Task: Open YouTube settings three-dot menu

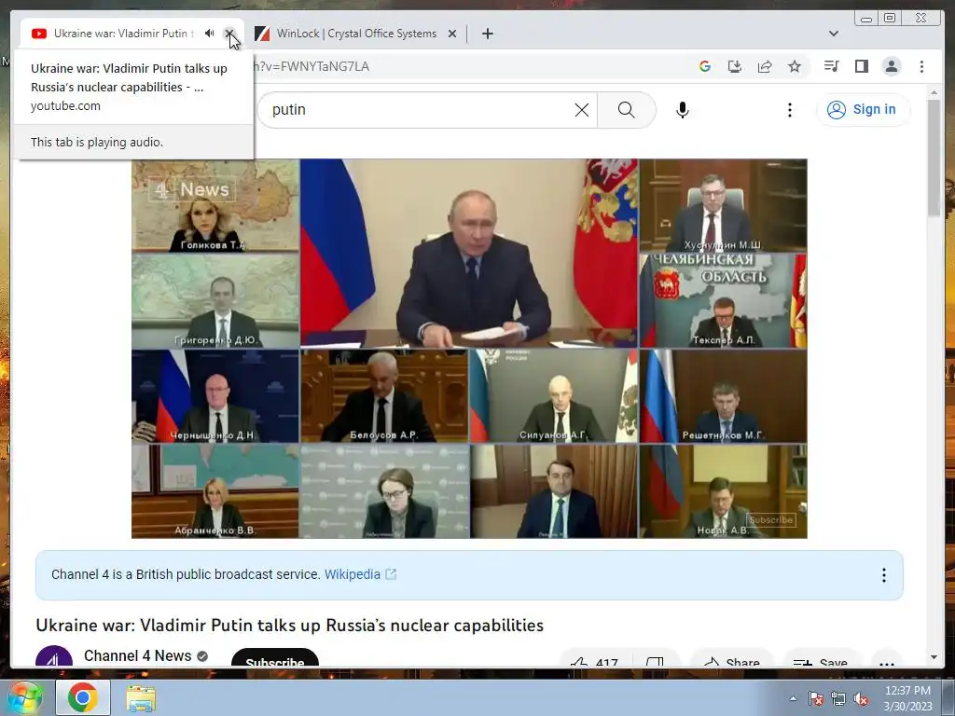Action: pyautogui.click(x=789, y=110)
